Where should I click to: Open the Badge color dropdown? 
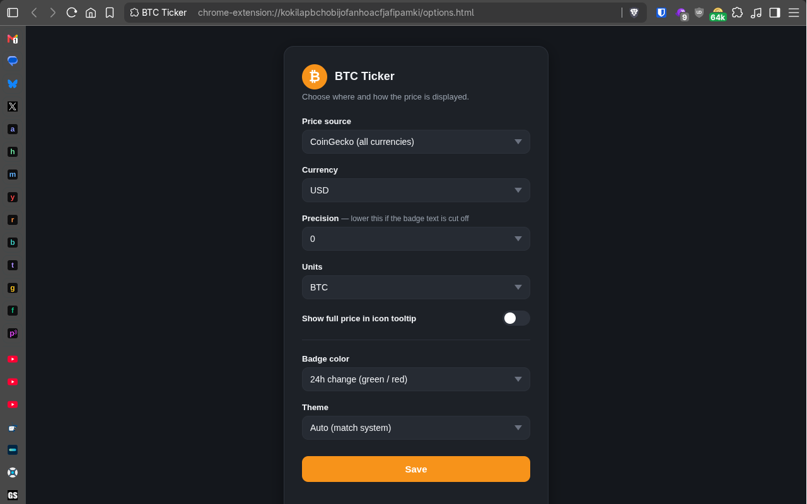416,379
